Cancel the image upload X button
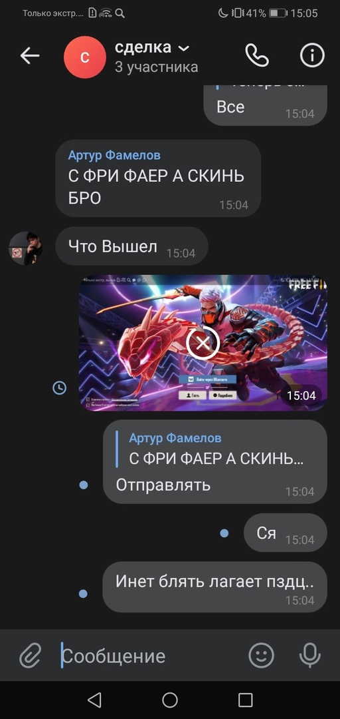 point(203,343)
